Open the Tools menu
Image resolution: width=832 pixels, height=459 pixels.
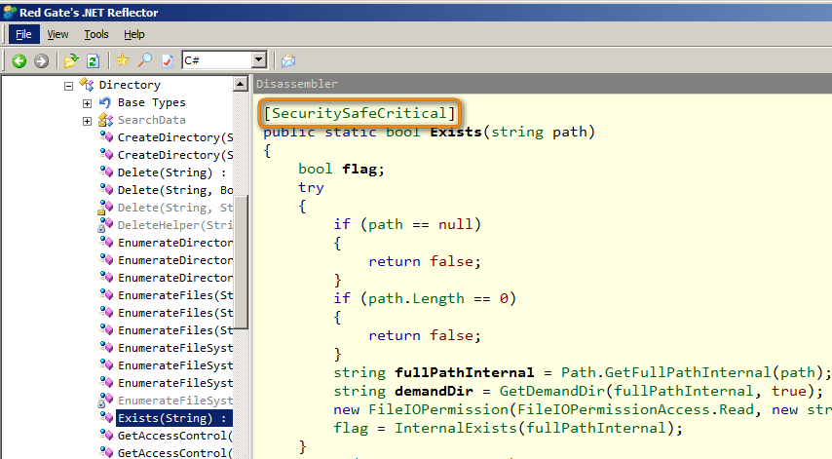pyautogui.click(x=96, y=34)
